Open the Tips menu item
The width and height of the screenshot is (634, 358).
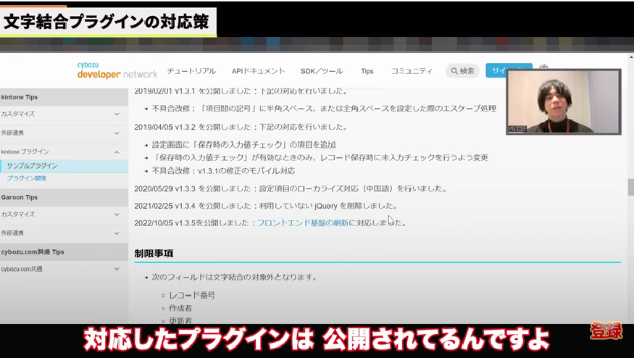(x=367, y=71)
